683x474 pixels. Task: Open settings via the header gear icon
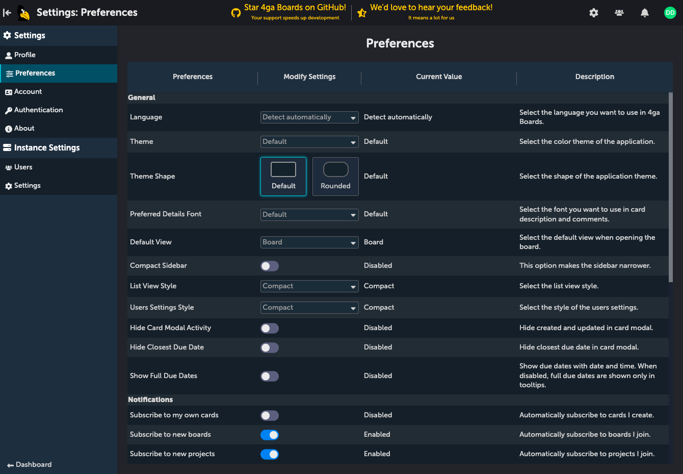coord(594,13)
